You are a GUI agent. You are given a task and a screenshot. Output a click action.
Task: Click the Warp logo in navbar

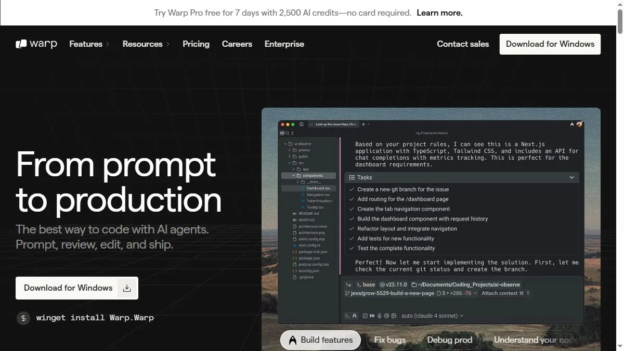pyautogui.click(x=36, y=44)
